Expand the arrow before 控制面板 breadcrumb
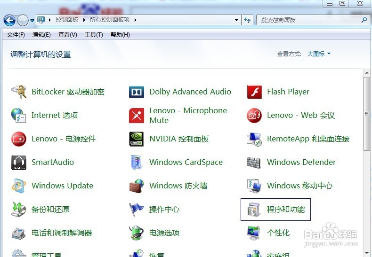The height and width of the screenshot is (257, 372). tap(49, 20)
